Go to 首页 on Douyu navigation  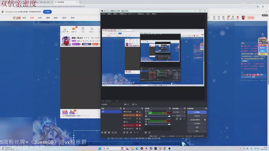[24, 18]
